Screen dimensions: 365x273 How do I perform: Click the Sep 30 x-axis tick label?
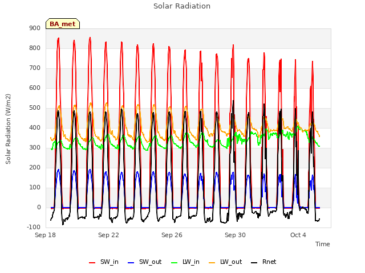point(235,235)
